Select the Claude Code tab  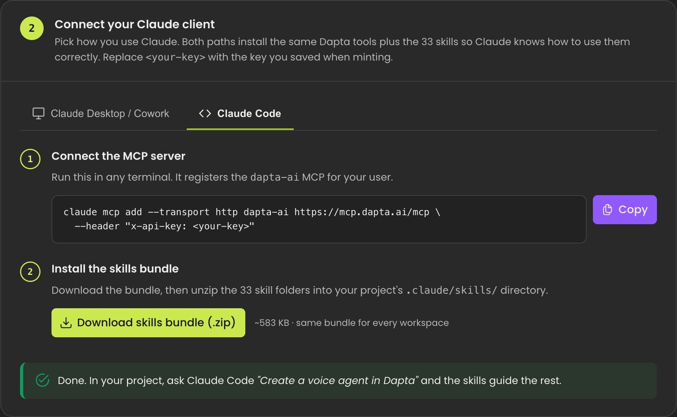tap(240, 113)
